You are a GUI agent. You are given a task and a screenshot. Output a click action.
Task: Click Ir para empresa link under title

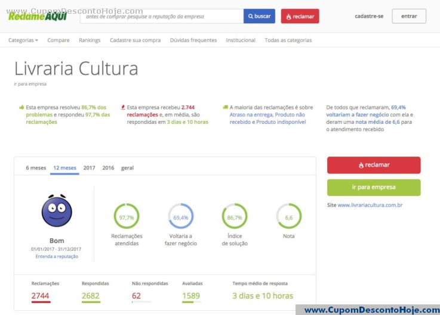coord(30,84)
